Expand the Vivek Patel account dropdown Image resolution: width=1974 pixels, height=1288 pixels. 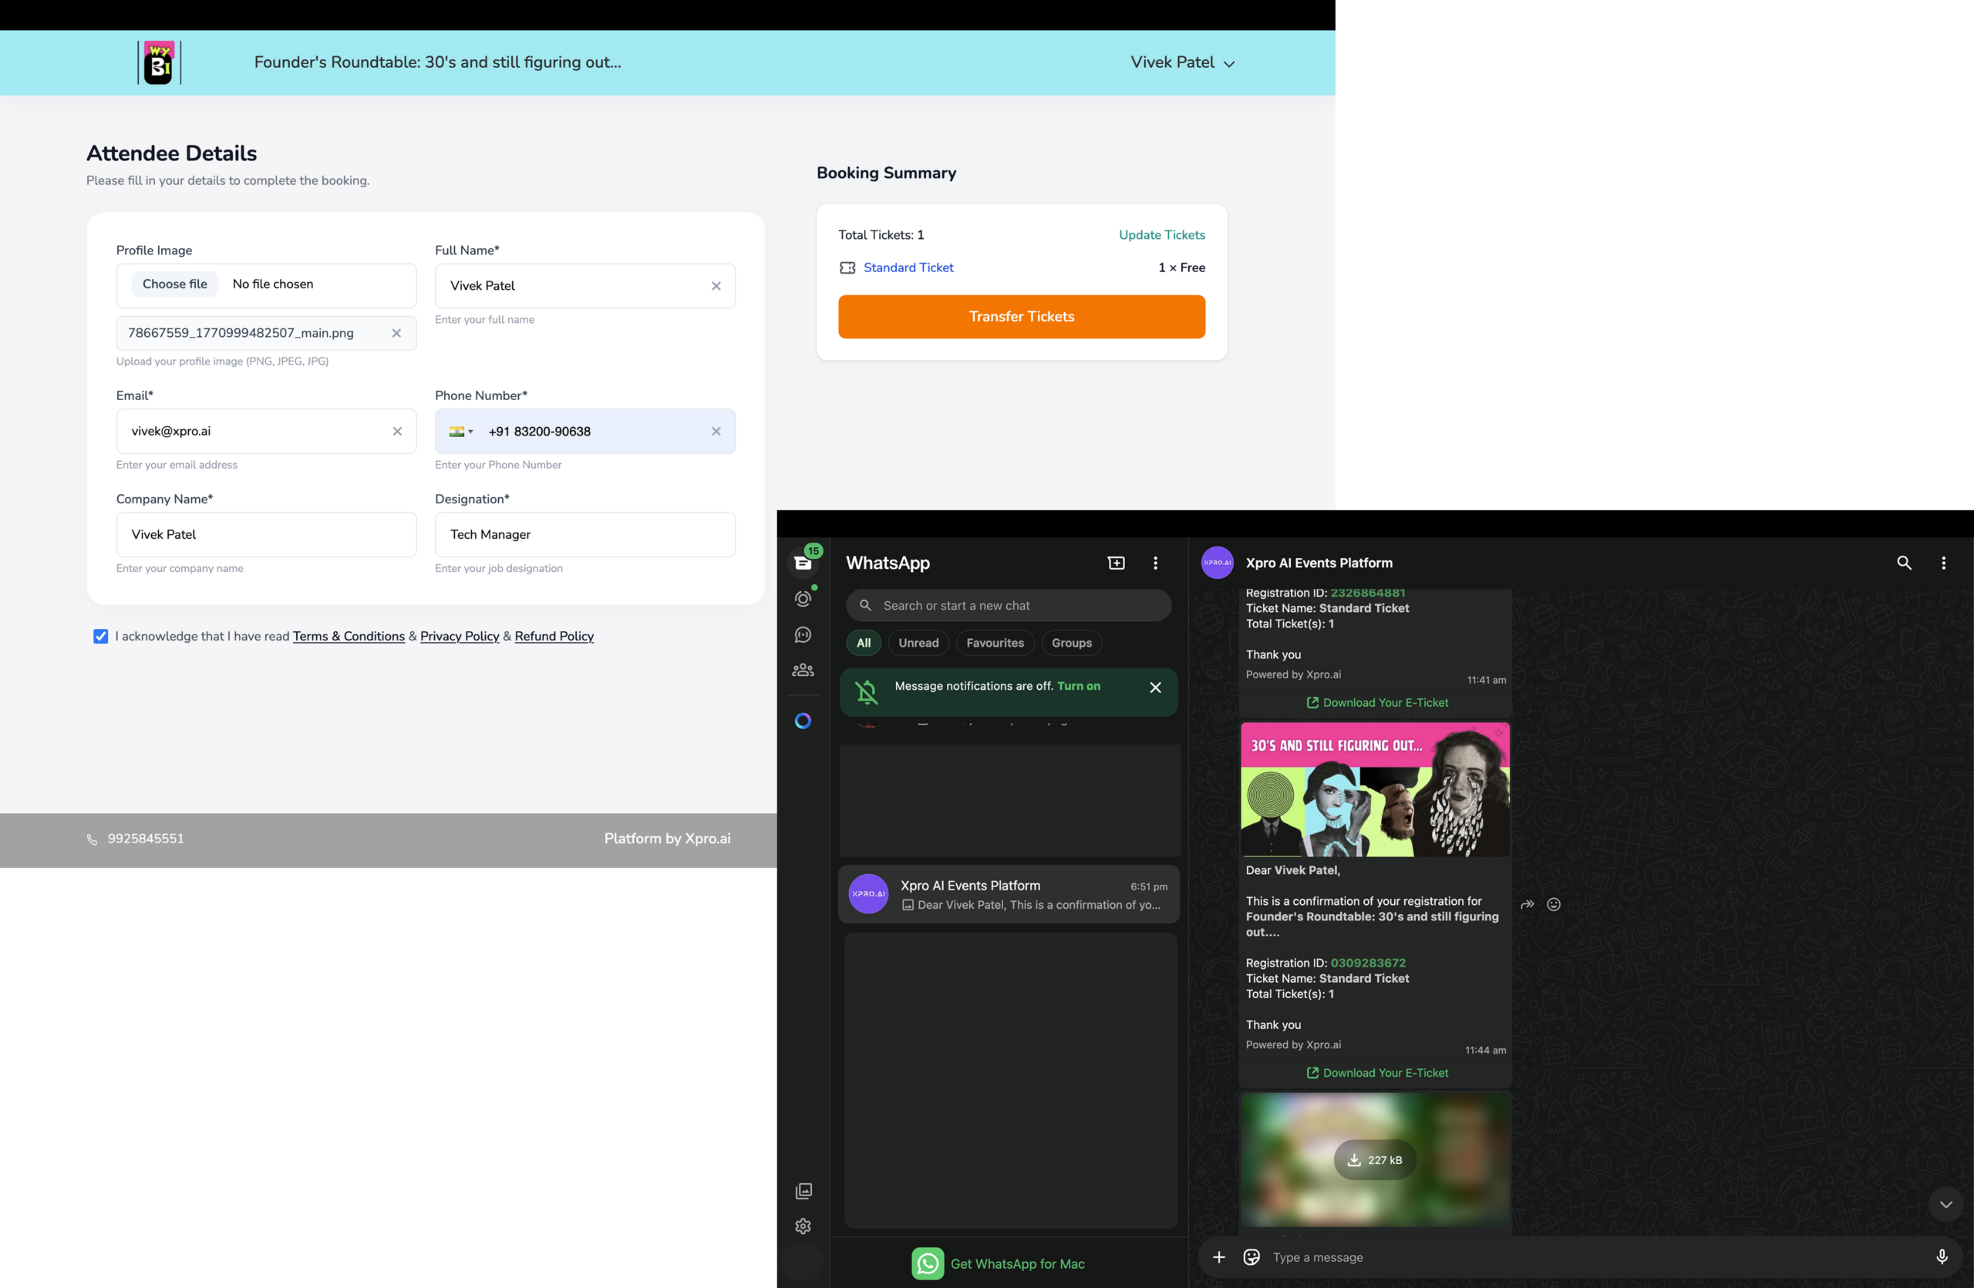coord(1182,62)
